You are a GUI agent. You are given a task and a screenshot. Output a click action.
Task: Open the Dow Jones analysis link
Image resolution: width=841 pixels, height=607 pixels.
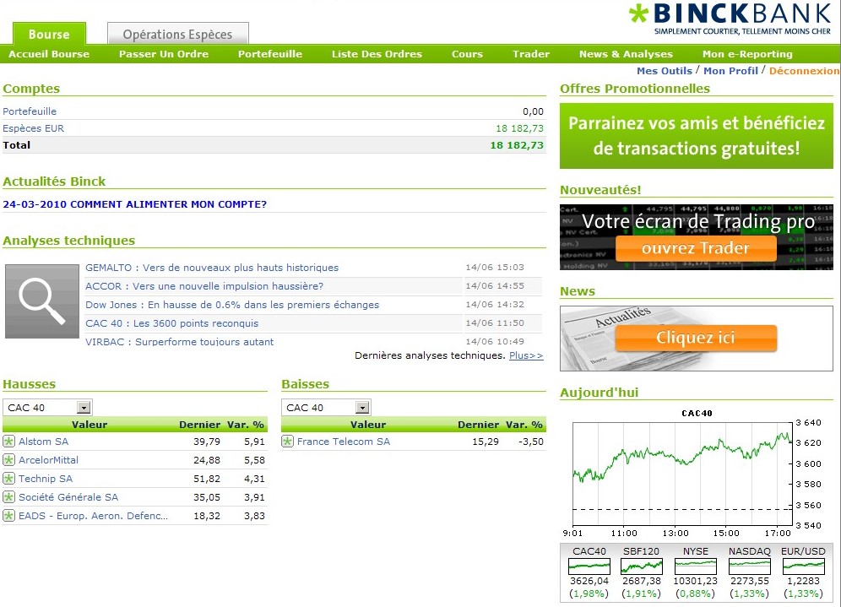pyautogui.click(x=232, y=305)
